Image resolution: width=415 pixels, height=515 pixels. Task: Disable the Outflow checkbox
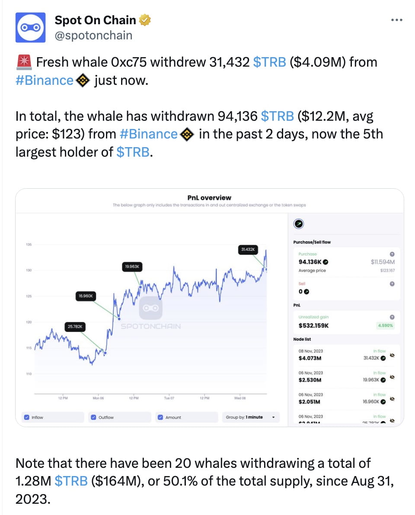94,417
